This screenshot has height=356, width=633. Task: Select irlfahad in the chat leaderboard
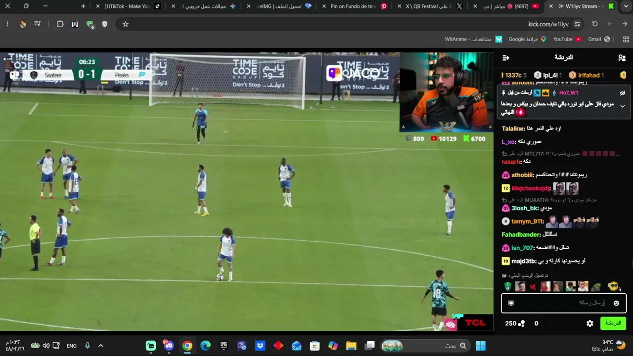pyautogui.click(x=587, y=75)
